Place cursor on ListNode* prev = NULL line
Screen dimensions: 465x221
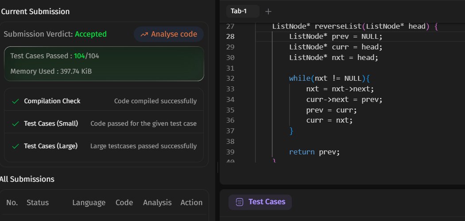tap(336, 37)
